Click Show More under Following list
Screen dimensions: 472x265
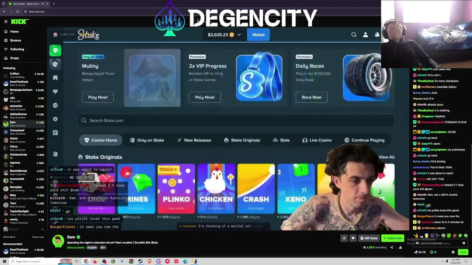(x=9, y=237)
